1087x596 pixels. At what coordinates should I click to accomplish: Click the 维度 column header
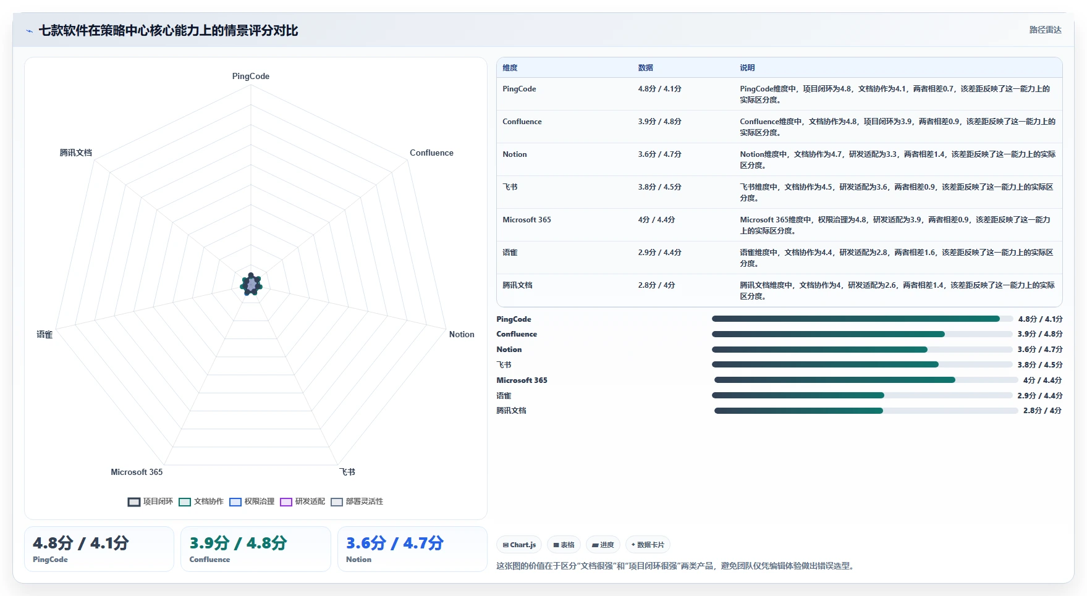pyautogui.click(x=510, y=68)
